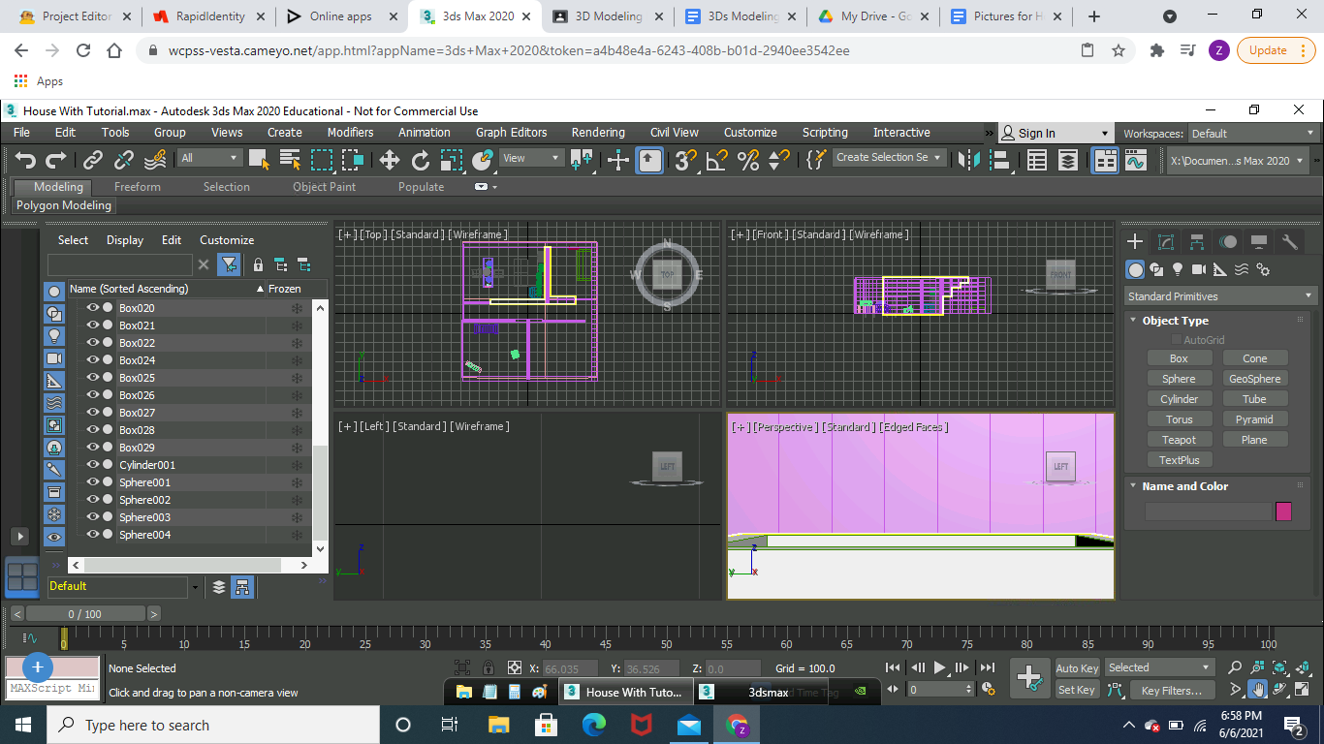The height and width of the screenshot is (744, 1324).
Task: Click the Teapot primitive button
Action: click(1180, 440)
